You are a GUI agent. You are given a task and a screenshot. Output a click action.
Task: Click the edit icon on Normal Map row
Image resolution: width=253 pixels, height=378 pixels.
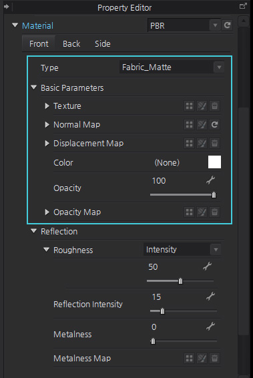click(x=202, y=125)
